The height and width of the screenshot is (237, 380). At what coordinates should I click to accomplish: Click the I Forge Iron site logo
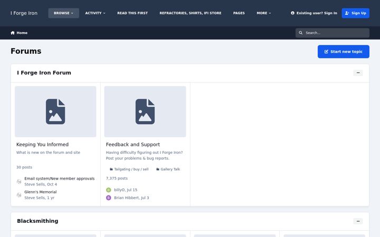coord(24,13)
